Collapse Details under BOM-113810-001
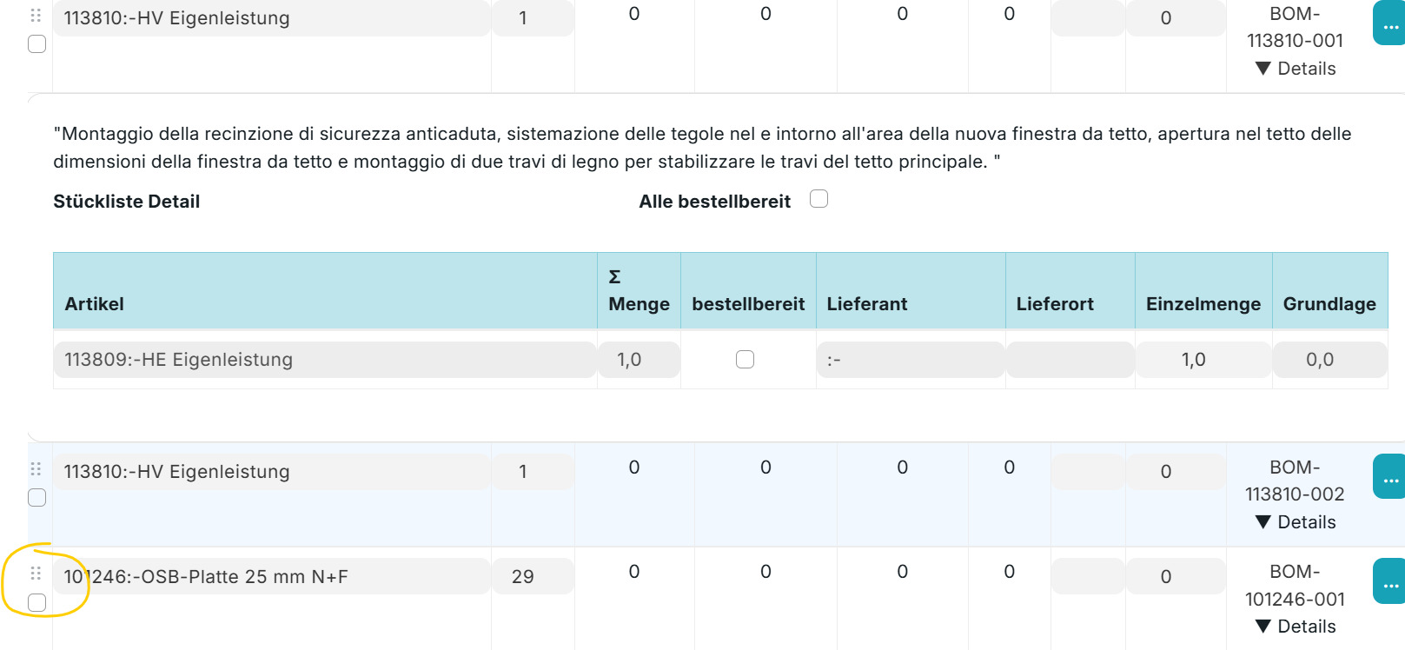 click(x=1296, y=69)
